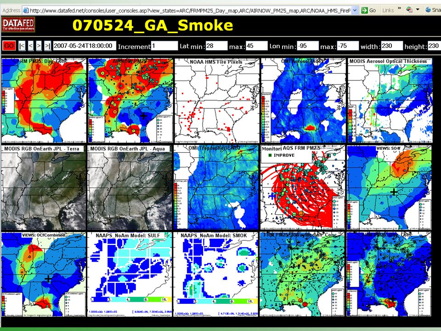Open the FRM PM25 Day Conc map
The image size is (441, 331).
[x=44, y=101]
